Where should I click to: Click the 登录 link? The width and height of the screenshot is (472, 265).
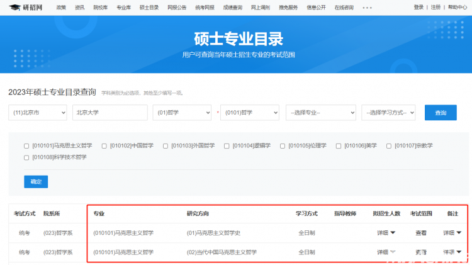coord(419,7)
